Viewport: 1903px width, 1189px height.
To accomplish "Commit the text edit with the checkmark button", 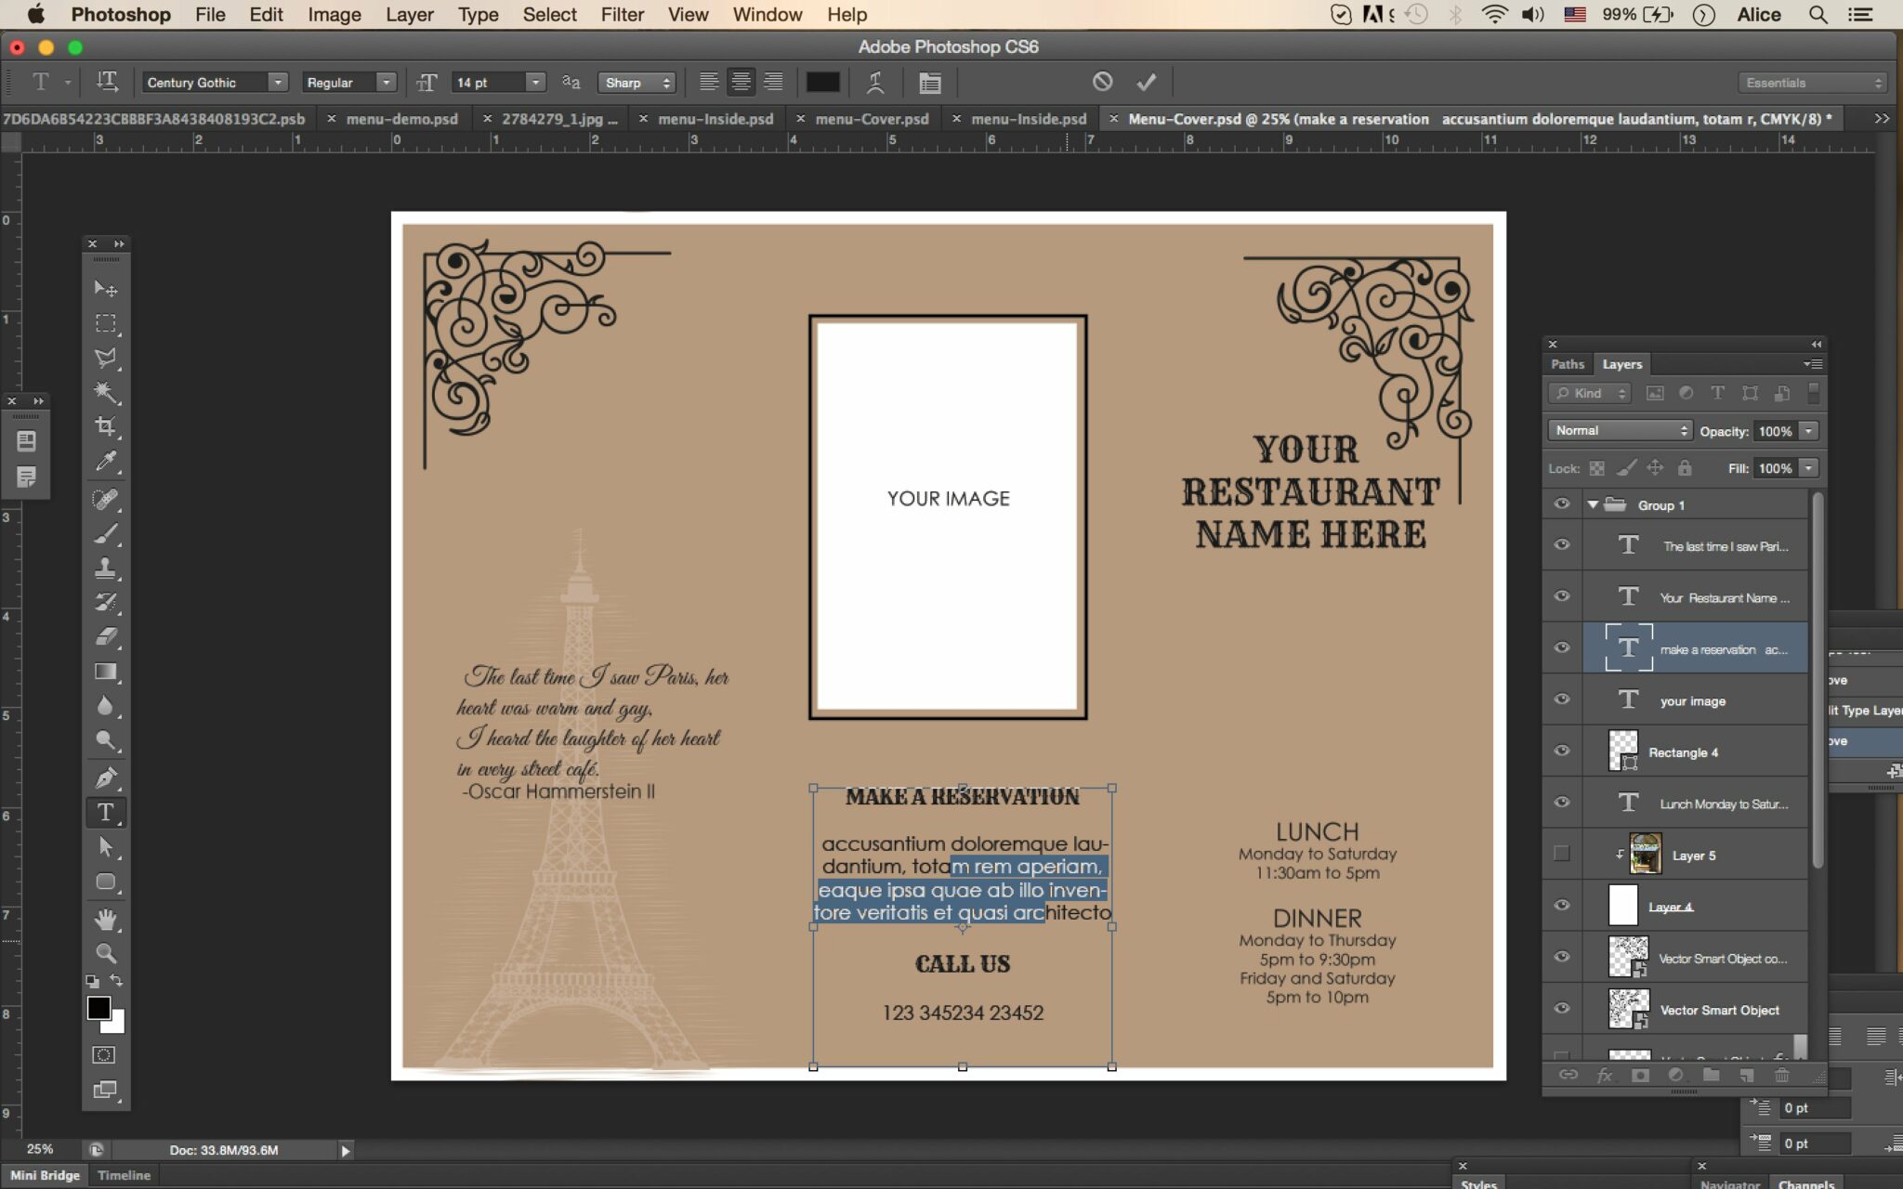I will [1145, 82].
